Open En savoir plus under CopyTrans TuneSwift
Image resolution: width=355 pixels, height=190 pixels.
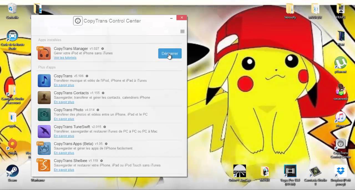(x=64, y=136)
